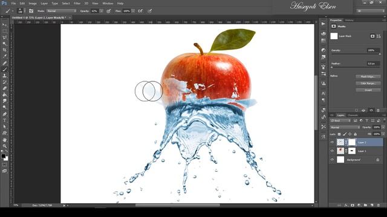
Task: Open the workspace switcher 3D dropdown
Action: 370,11
